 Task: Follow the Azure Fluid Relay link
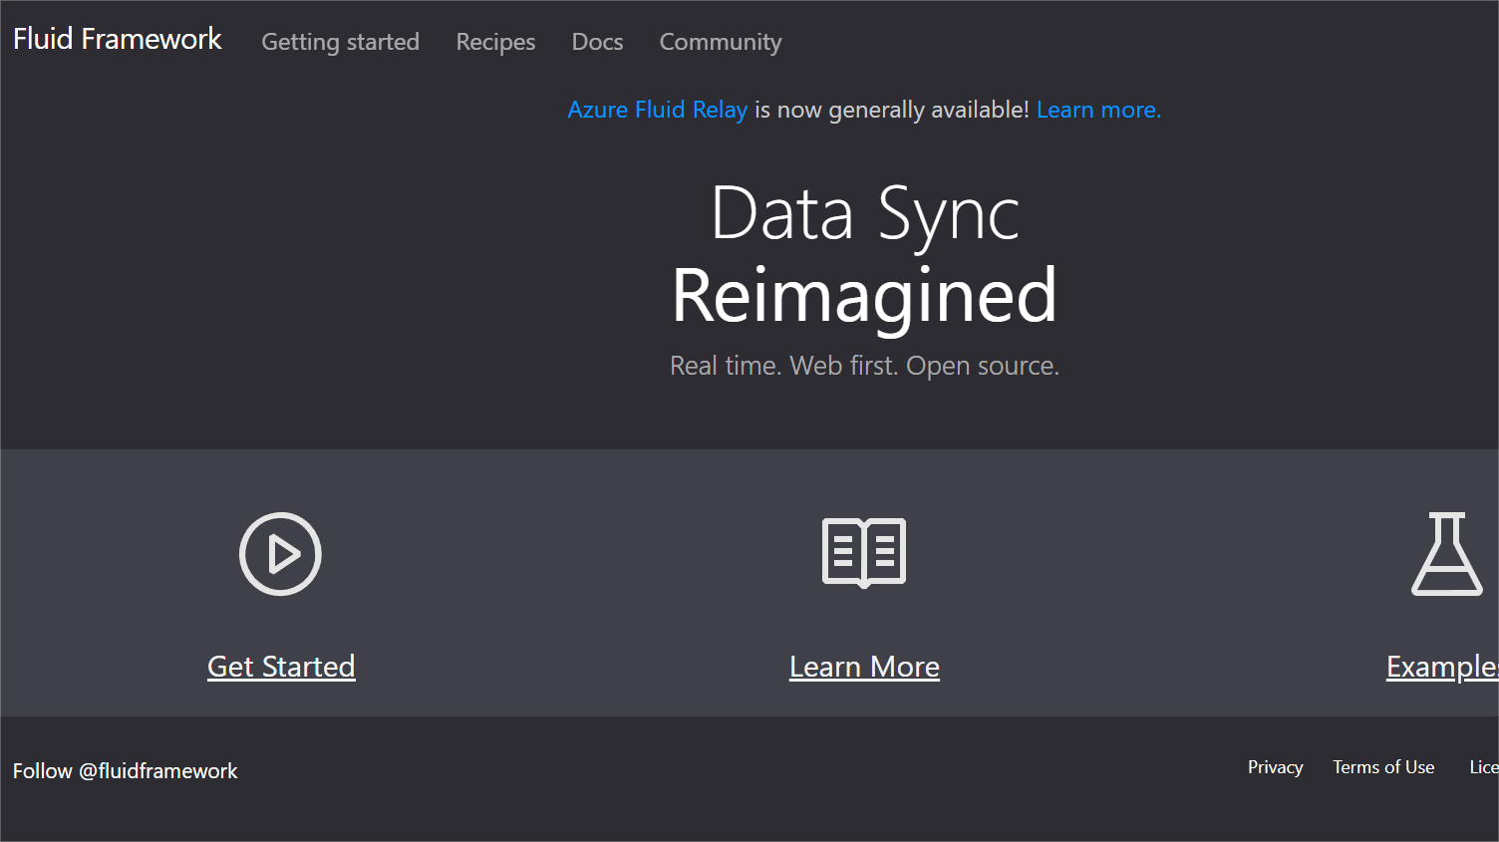coord(658,110)
